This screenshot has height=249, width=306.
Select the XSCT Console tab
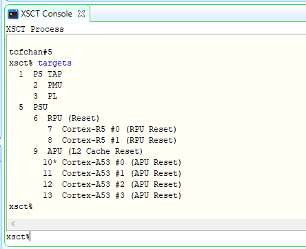coord(47,14)
